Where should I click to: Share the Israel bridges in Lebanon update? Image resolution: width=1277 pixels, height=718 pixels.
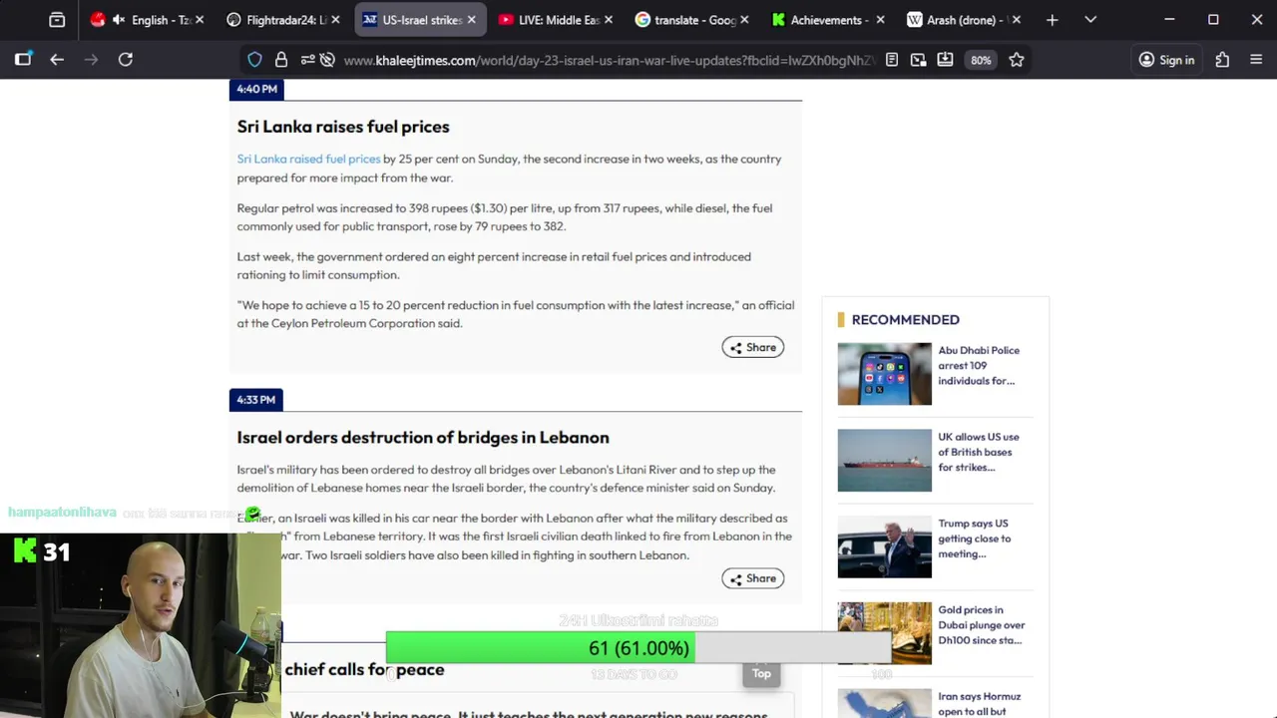pyautogui.click(x=752, y=578)
